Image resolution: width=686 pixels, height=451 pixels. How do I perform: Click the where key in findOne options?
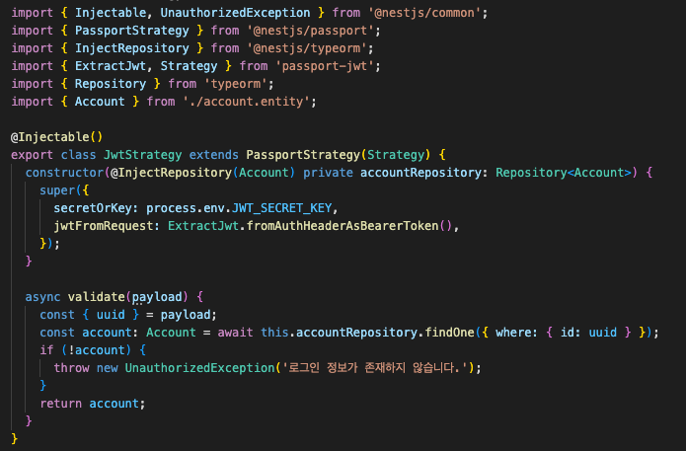512,333
